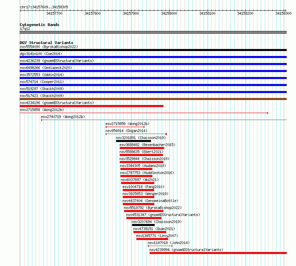Image resolution: width=296 pixels, height=266 pixels.
Task: Click the red bar of nsv4234196
Action: [x=91, y=106]
